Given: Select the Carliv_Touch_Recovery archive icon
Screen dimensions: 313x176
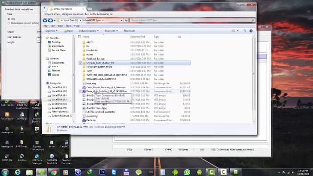Looking at the screenshot, I should tap(84, 88).
